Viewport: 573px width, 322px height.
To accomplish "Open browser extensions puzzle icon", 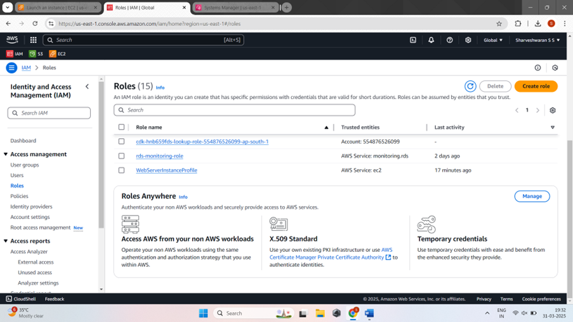I will 518,23.
